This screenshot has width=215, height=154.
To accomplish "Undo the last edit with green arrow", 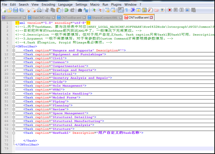I will click(x=66, y=10).
